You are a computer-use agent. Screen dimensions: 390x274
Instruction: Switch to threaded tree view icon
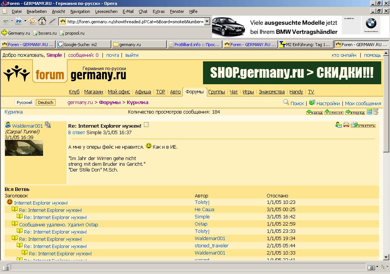click(x=376, y=112)
